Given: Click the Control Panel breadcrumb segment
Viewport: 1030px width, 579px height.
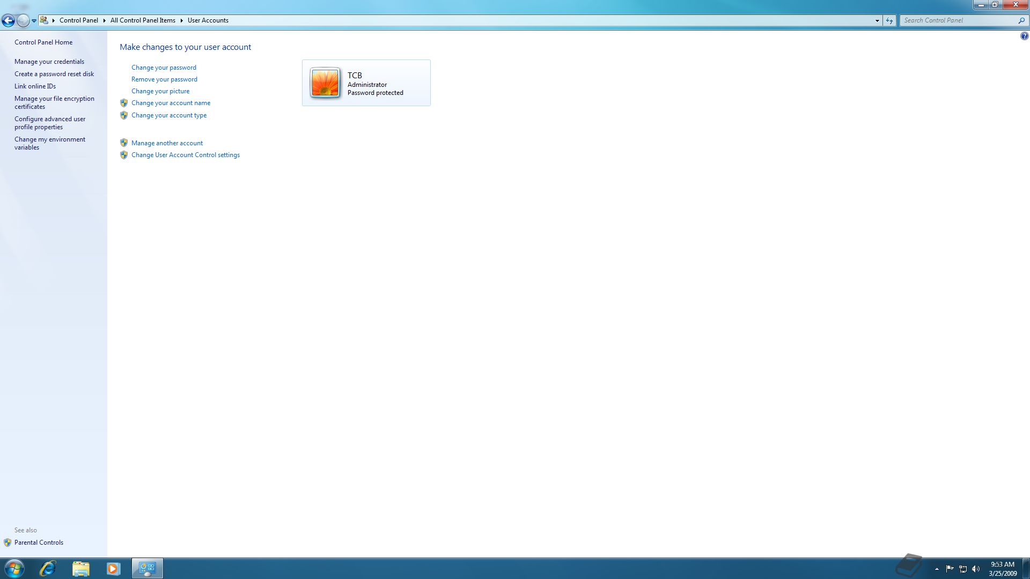Looking at the screenshot, I should 78,20.
